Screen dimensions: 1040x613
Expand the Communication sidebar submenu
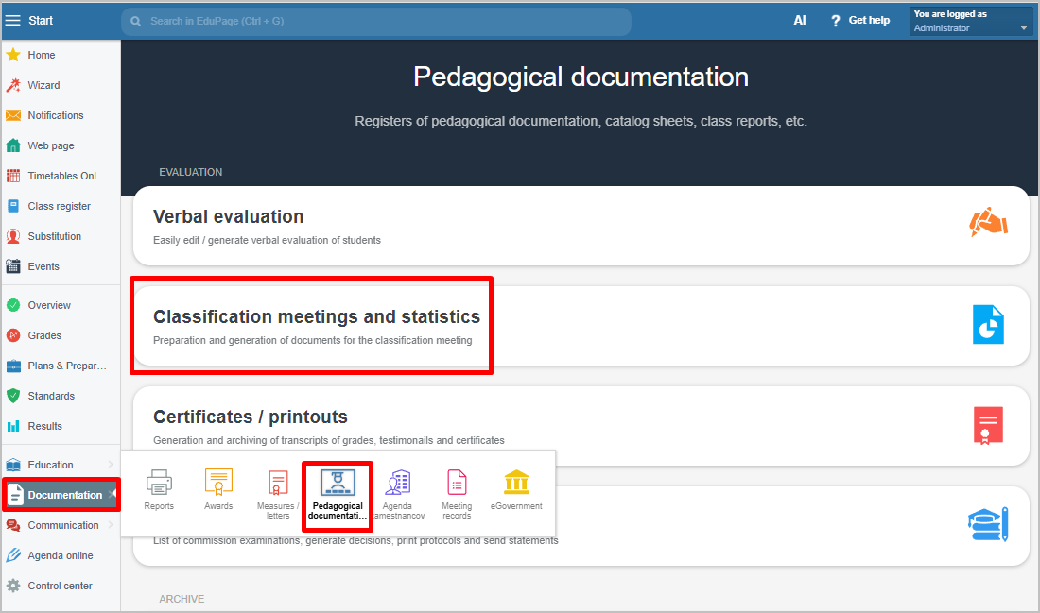point(111,525)
